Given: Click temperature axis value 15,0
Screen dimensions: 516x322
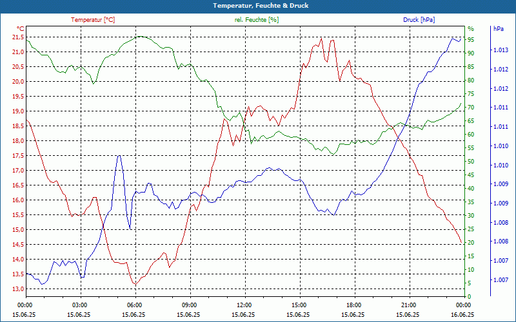Looking at the screenshot, I should (18, 230).
